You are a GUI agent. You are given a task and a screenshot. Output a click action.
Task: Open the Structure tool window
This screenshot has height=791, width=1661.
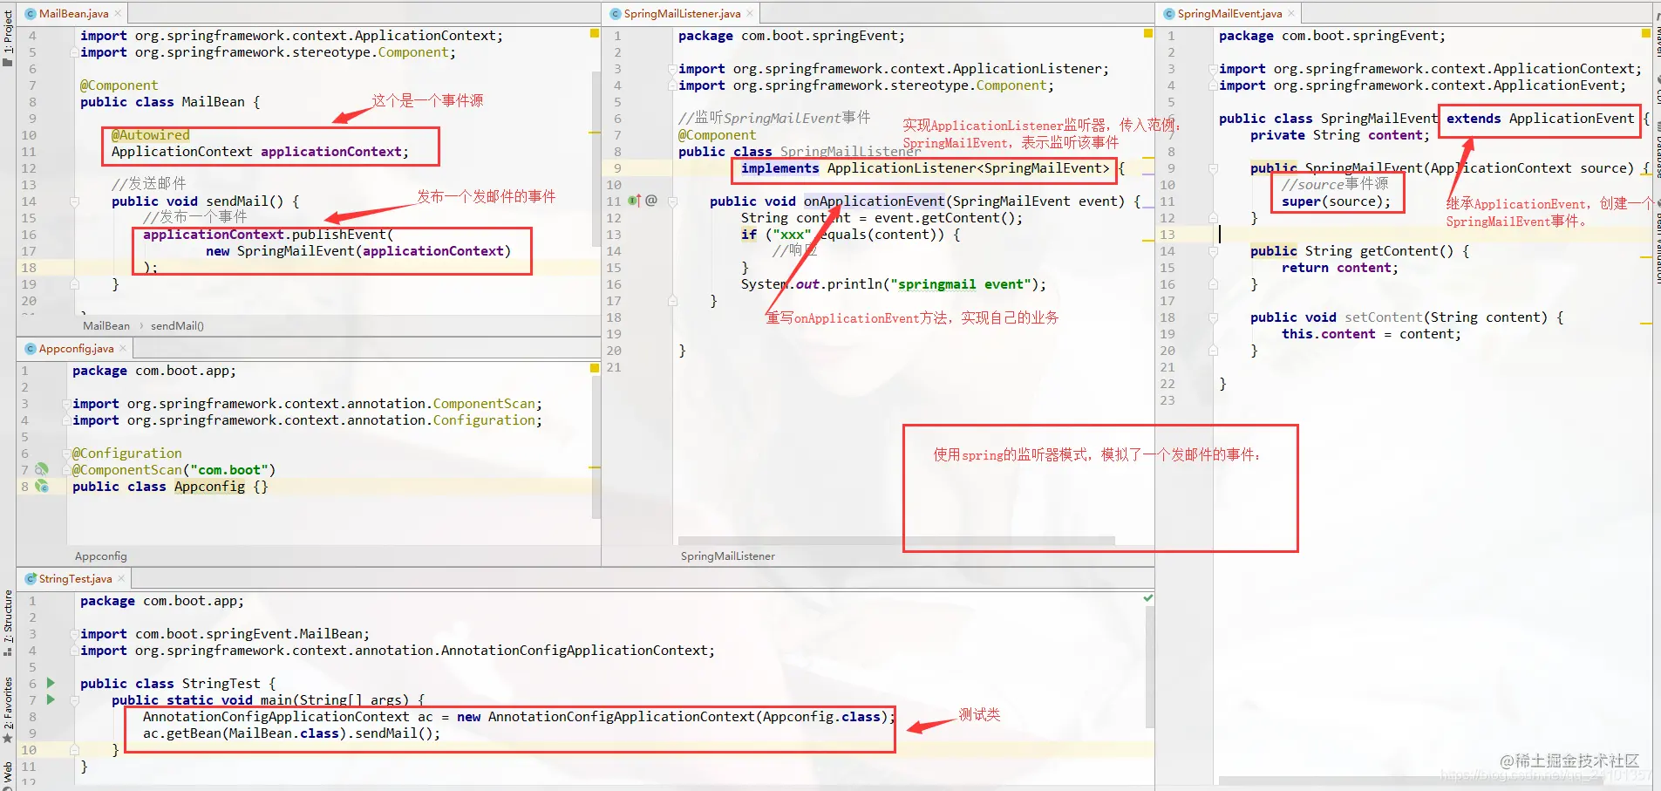point(8,623)
